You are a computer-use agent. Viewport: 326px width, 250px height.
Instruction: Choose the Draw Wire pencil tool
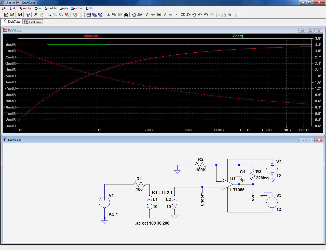(x=147, y=15)
